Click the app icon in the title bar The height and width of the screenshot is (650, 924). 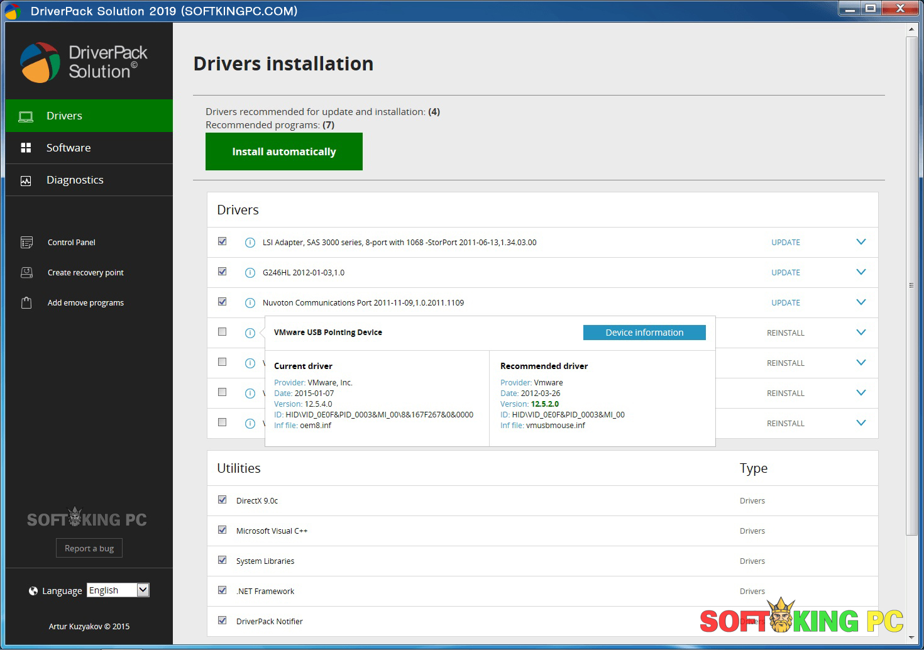pyautogui.click(x=13, y=11)
